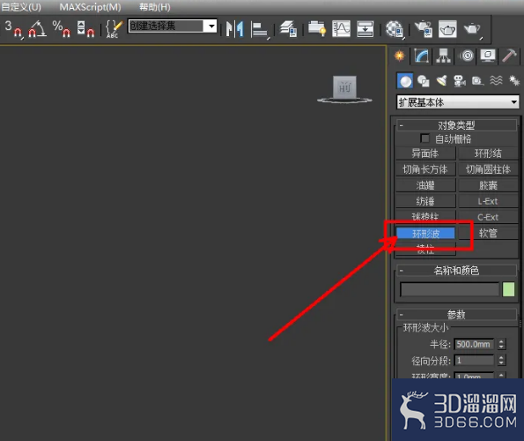Toggle the percent snap tool

click(62, 28)
